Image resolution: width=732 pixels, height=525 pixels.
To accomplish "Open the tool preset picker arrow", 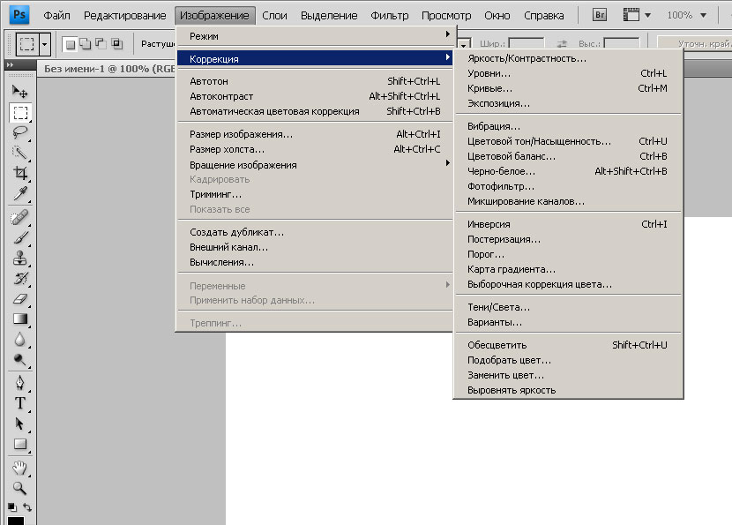I will click(x=44, y=44).
